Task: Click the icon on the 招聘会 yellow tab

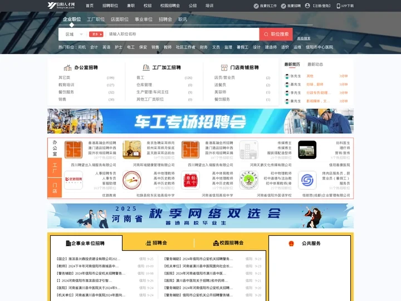Action: point(148,243)
